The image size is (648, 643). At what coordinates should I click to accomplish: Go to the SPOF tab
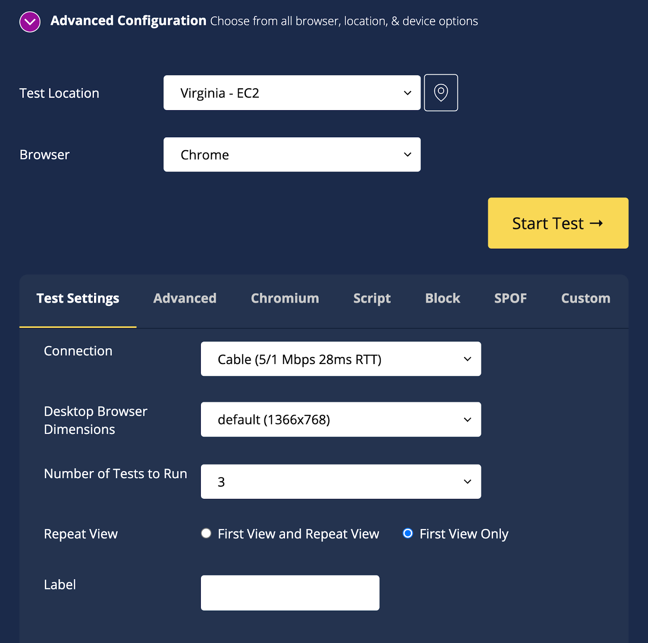510,298
